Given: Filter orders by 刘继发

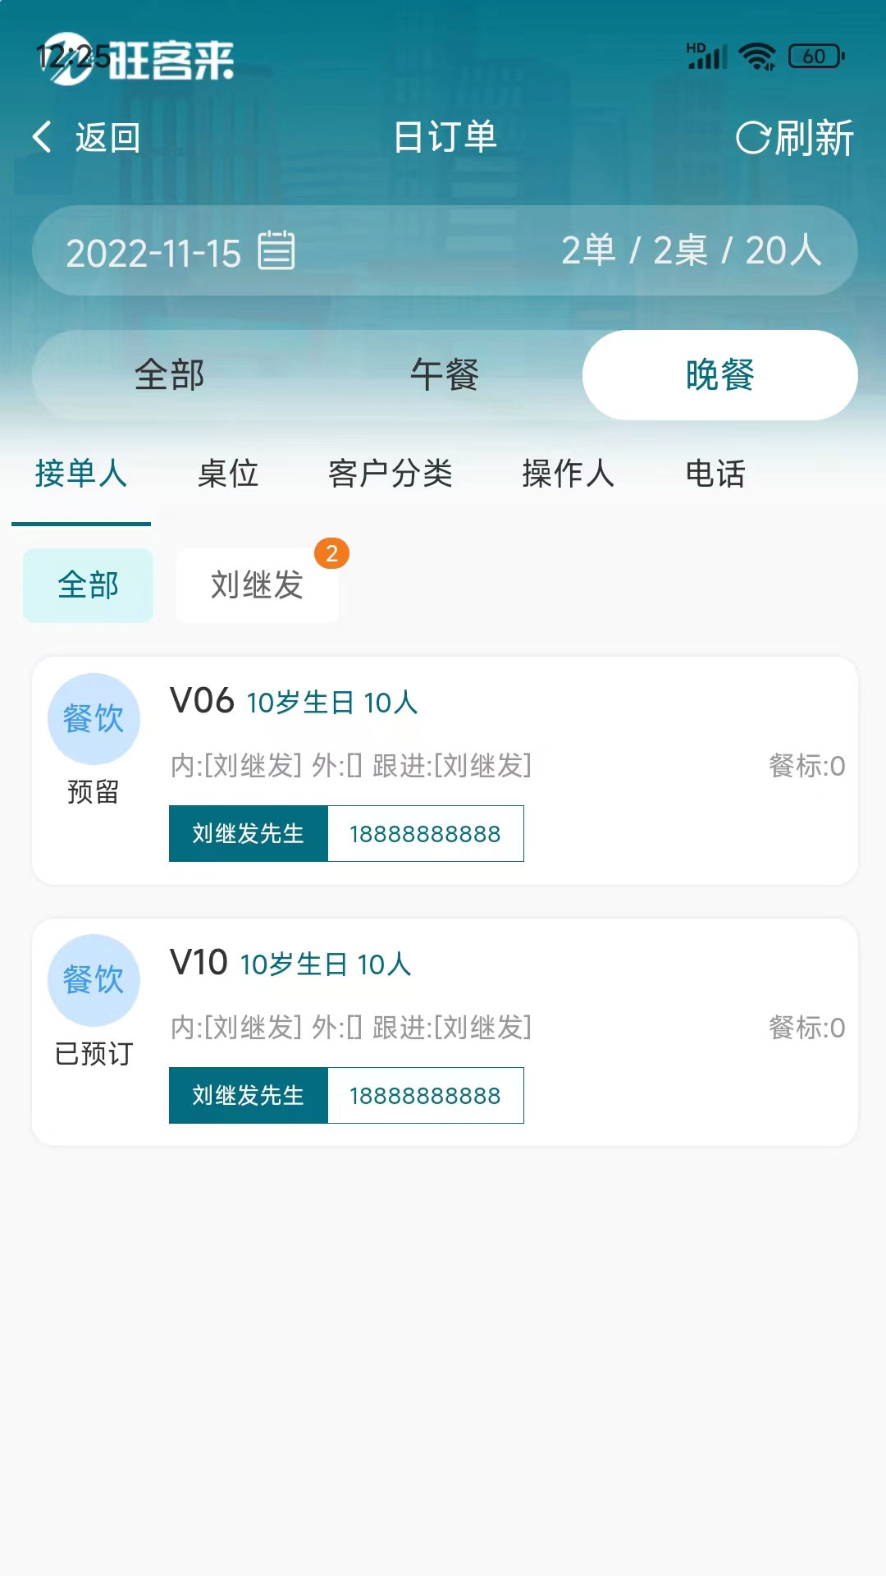Looking at the screenshot, I should [x=257, y=585].
